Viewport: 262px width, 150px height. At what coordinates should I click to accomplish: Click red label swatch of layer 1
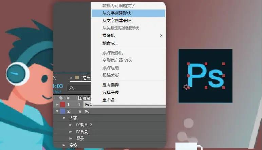(63, 105)
